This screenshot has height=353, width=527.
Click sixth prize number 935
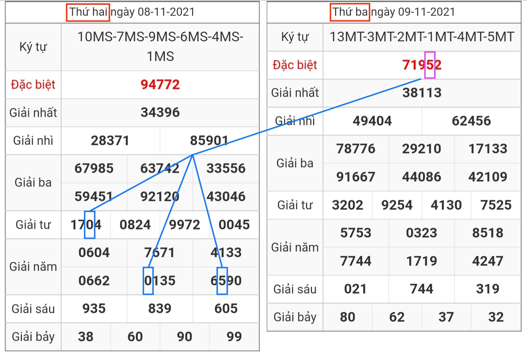coord(94,309)
